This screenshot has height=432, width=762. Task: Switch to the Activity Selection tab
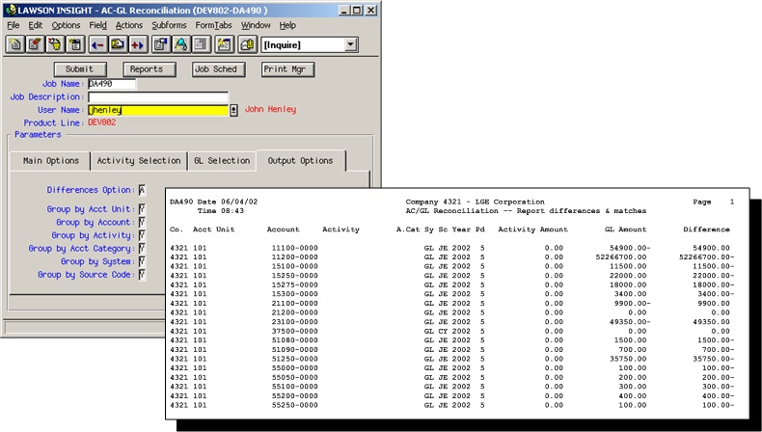coord(139,161)
